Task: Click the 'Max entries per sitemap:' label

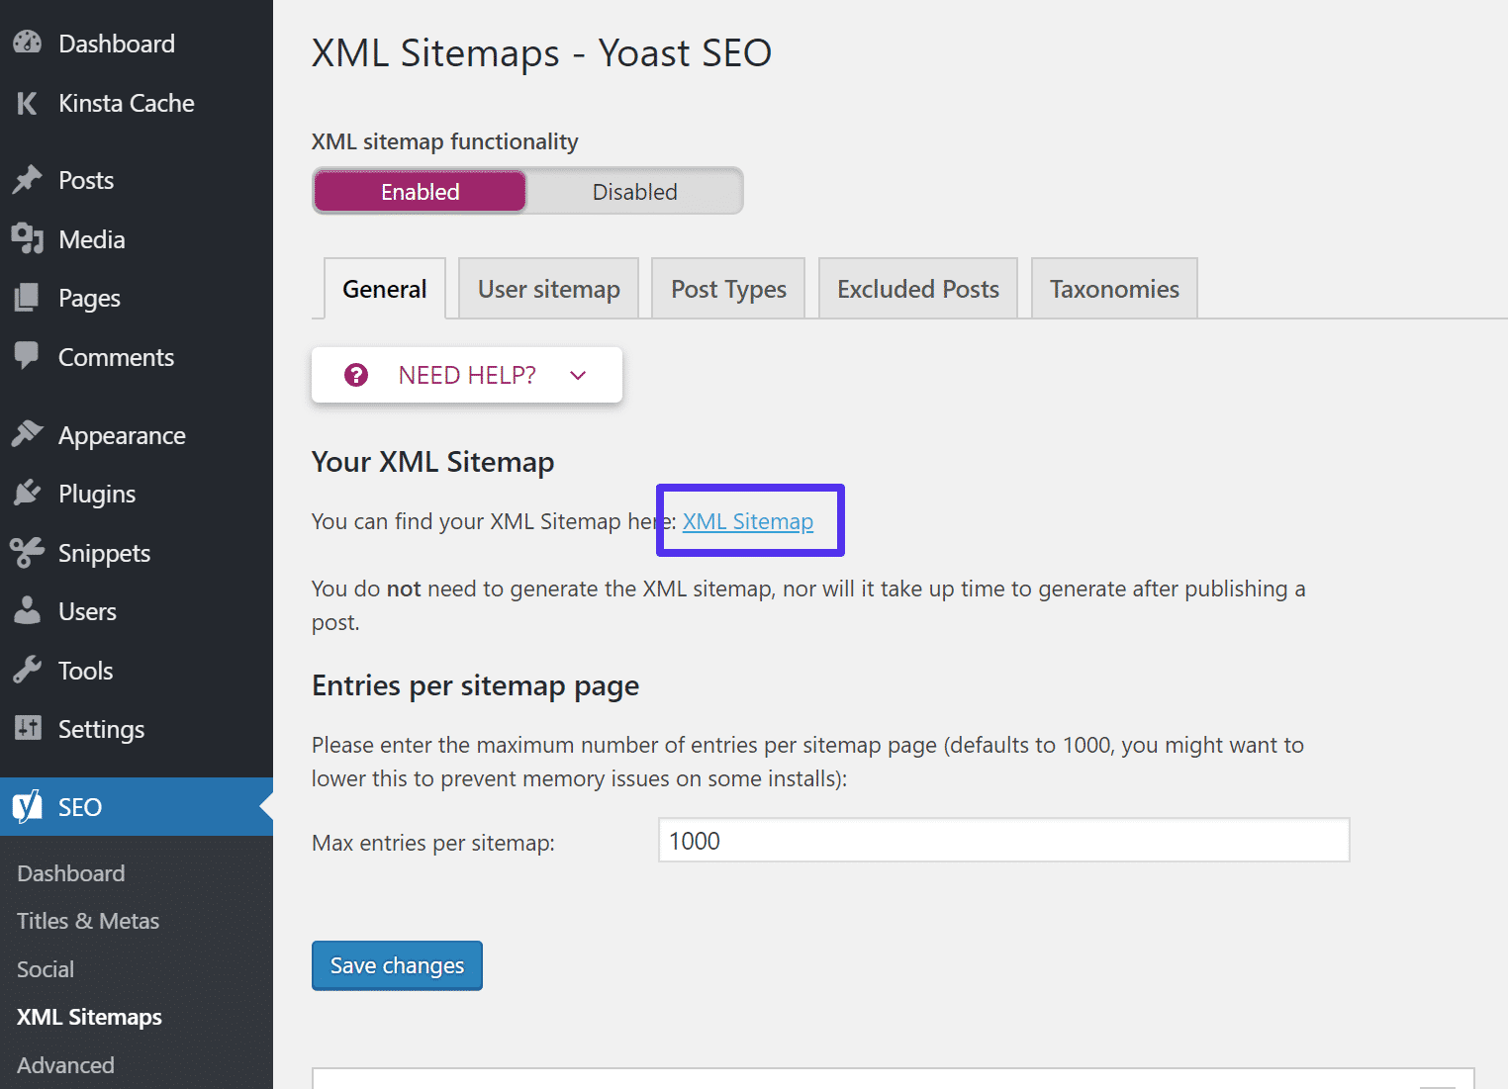Action: click(x=433, y=843)
